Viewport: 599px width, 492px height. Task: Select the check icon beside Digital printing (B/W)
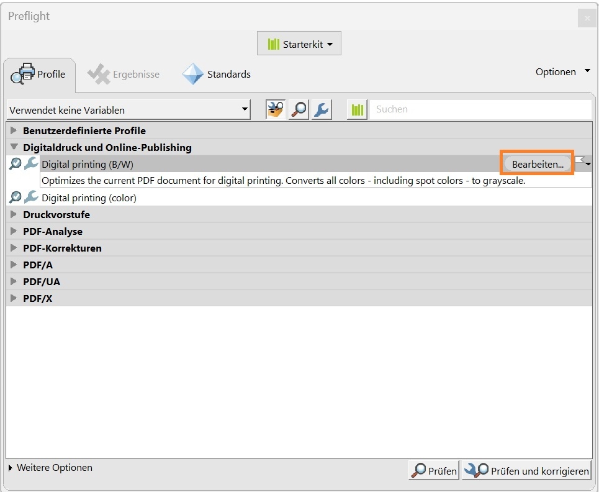(x=15, y=163)
